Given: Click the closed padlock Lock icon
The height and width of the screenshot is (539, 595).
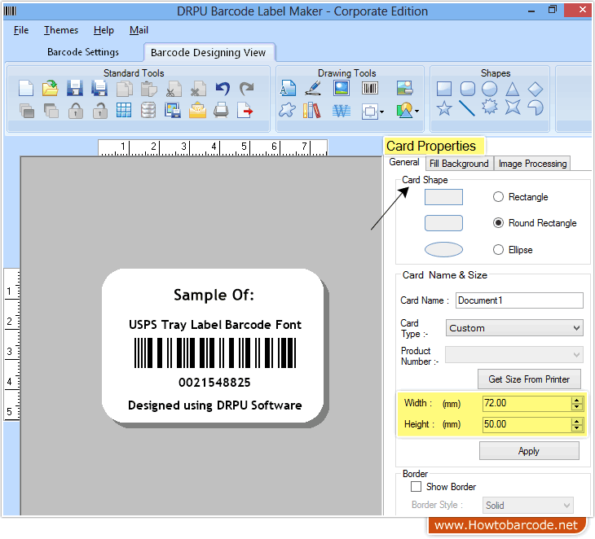Looking at the screenshot, I should (76, 111).
